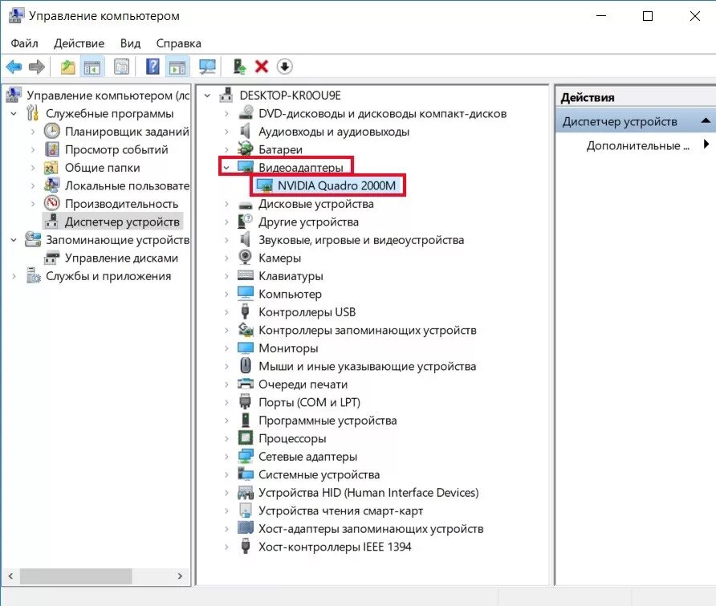716x606 pixels.
Task: Select the NVIDIA Quadro 2000M device
Action: [x=336, y=185]
